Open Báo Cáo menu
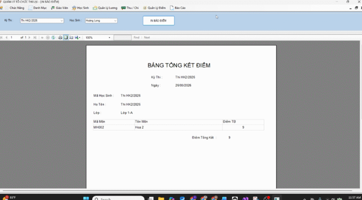This screenshot has width=362, height=200. click(178, 8)
